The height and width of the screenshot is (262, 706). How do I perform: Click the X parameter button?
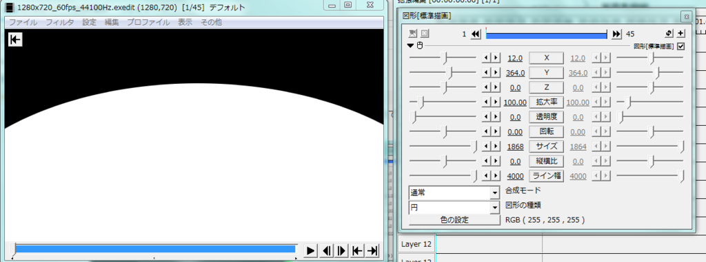click(x=547, y=58)
